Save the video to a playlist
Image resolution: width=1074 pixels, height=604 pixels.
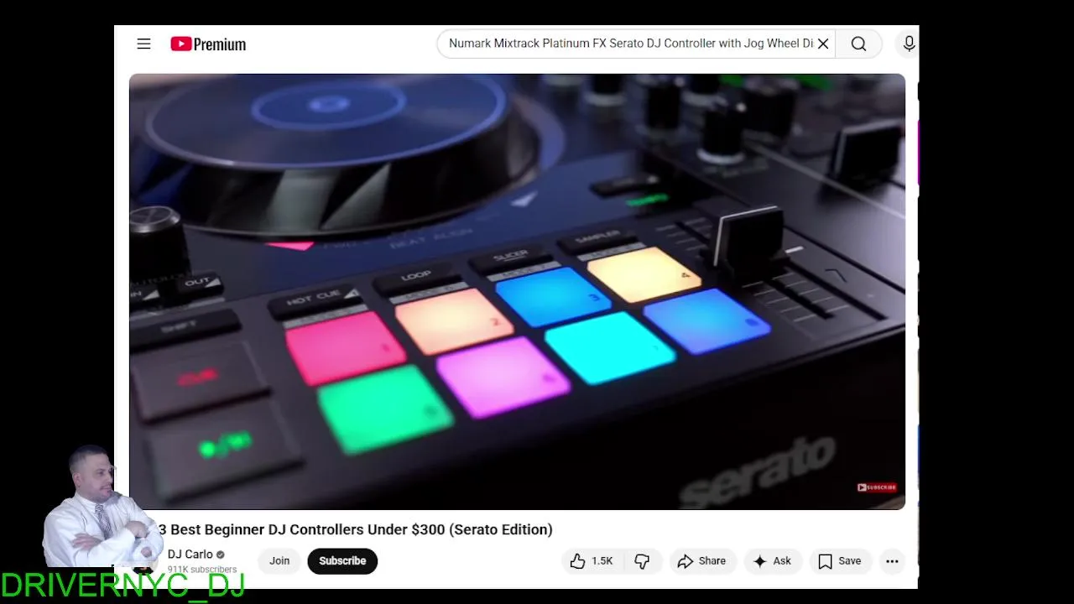840,561
